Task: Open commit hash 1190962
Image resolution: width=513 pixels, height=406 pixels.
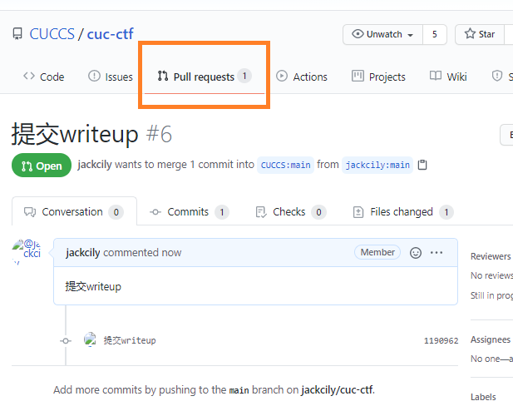Action: [441, 341]
